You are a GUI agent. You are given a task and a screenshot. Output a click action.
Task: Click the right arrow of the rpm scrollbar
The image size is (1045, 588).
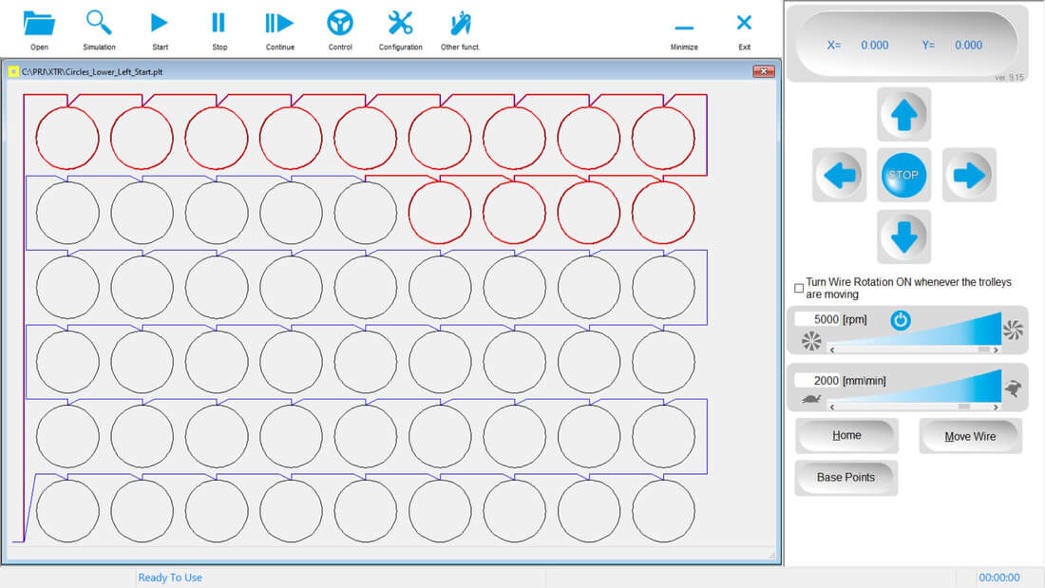[x=994, y=351]
